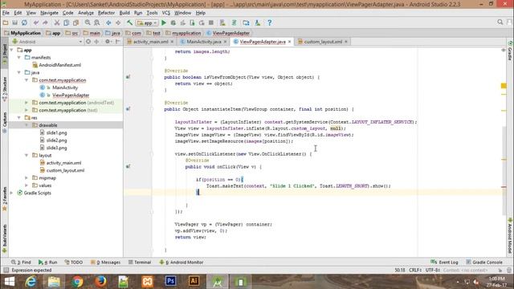Image resolution: width=514 pixels, height=289 pixels.
Task: Open the Terminal tool window
Action: coord(140,263)
